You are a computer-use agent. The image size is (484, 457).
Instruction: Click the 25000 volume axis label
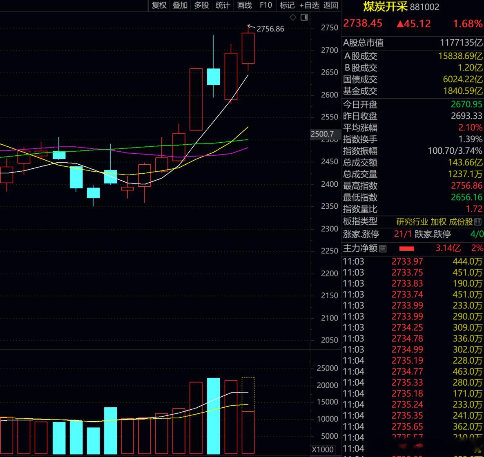327,368
